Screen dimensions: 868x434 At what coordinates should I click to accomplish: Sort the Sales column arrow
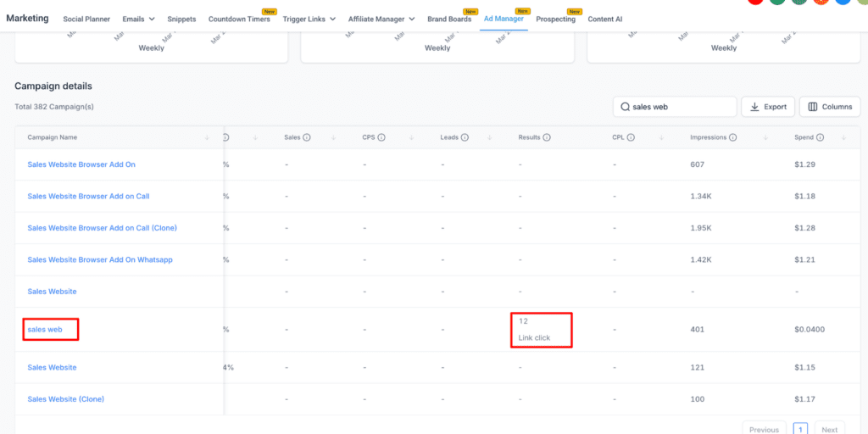pos(333,137)
